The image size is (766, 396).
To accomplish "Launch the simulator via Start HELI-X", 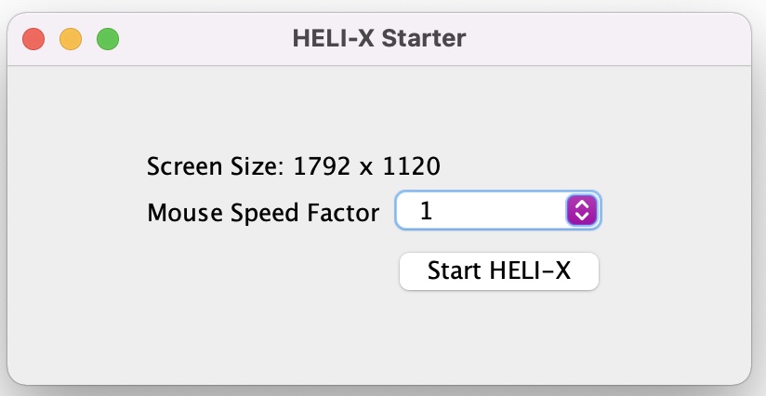I will pos(498,271).
